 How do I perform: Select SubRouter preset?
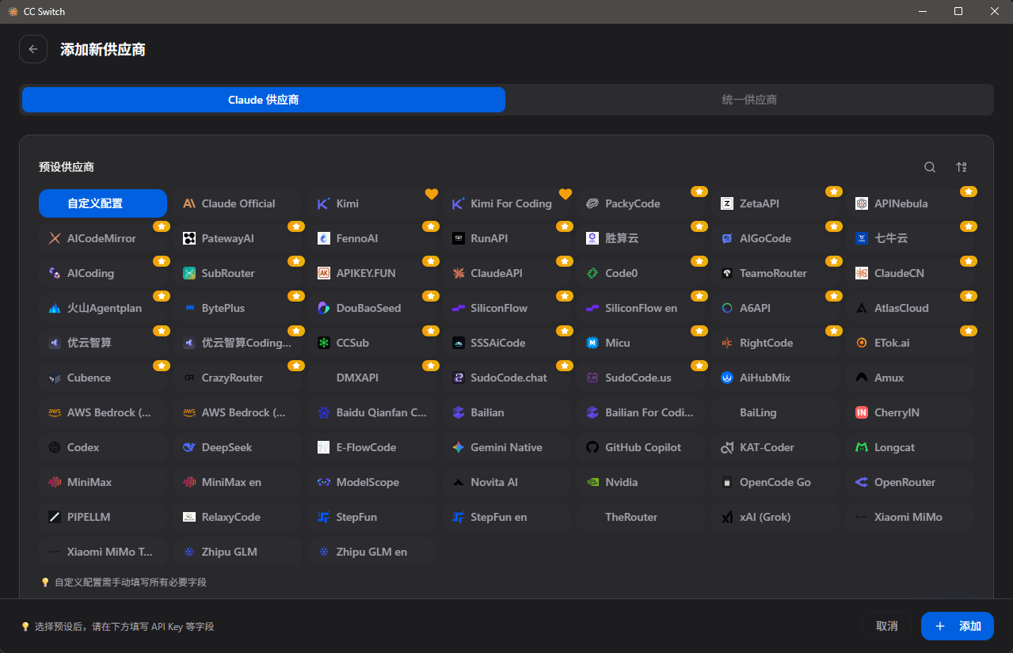(x=238, y=273)
